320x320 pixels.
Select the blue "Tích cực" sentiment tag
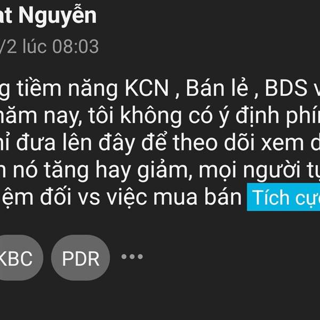point(283,197)
